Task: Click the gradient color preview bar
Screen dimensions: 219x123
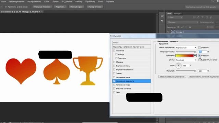Action: 184,56
